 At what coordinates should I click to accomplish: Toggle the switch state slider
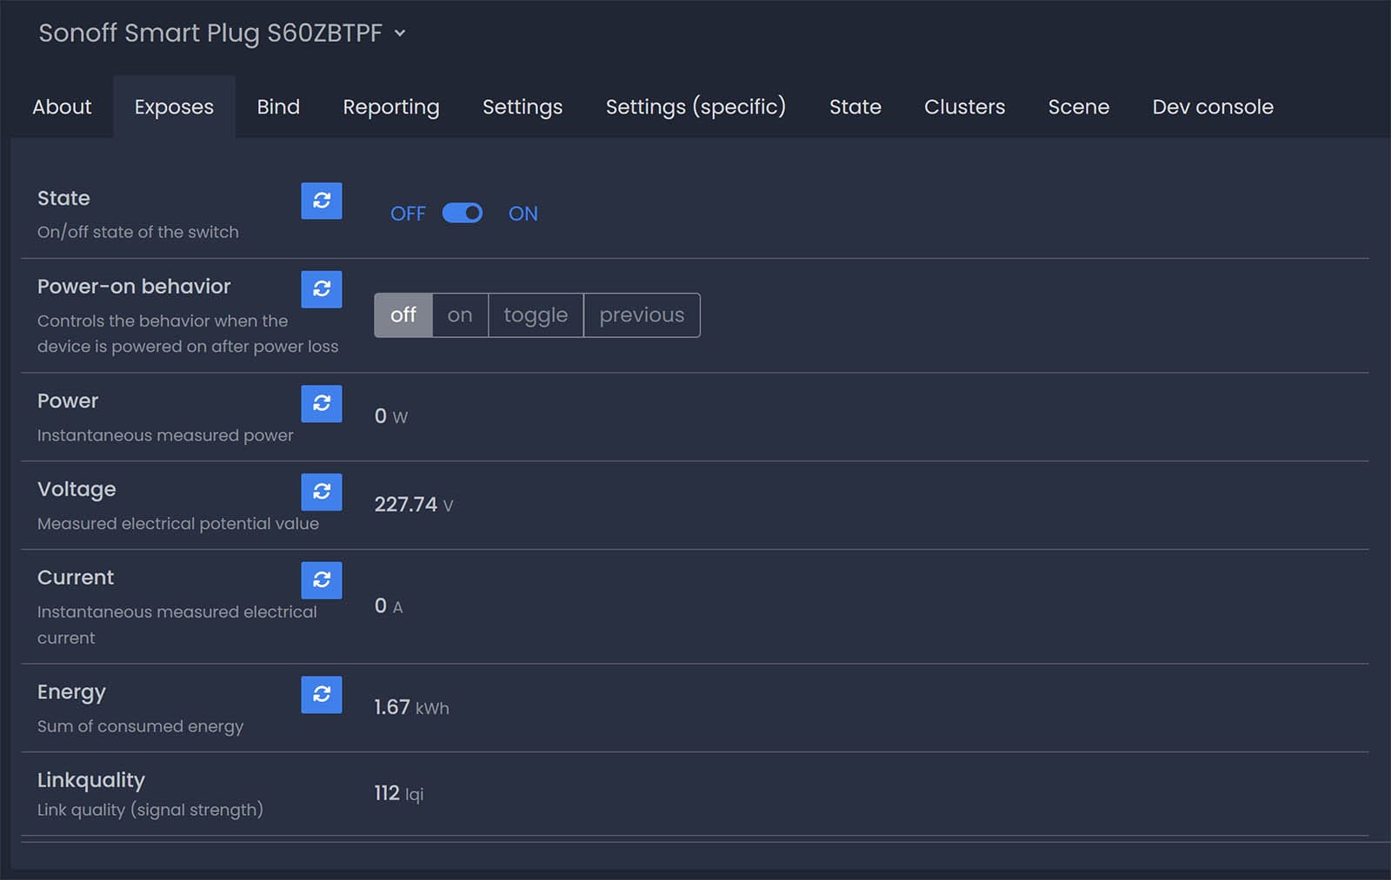click(x=463, y=214)
